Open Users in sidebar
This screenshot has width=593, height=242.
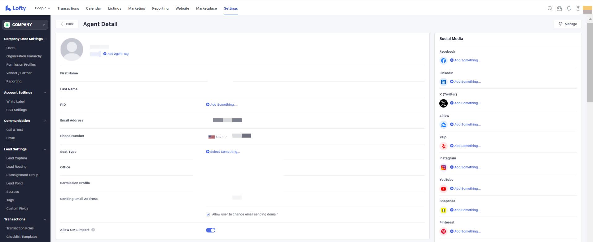click(11, 48)
